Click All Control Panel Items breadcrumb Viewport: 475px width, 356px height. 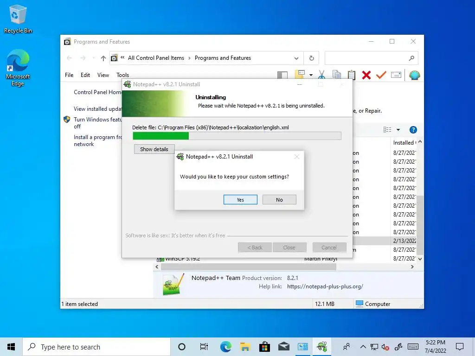pyautogui.click(x=156, y=58)
